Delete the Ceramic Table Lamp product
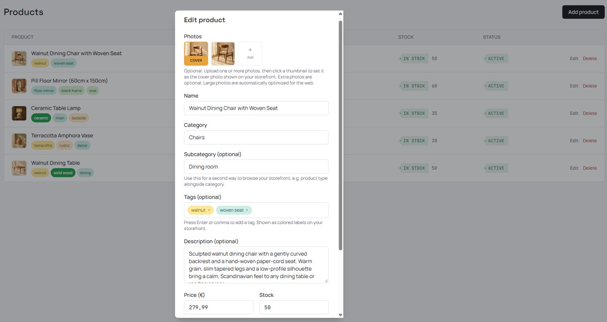 590,113
